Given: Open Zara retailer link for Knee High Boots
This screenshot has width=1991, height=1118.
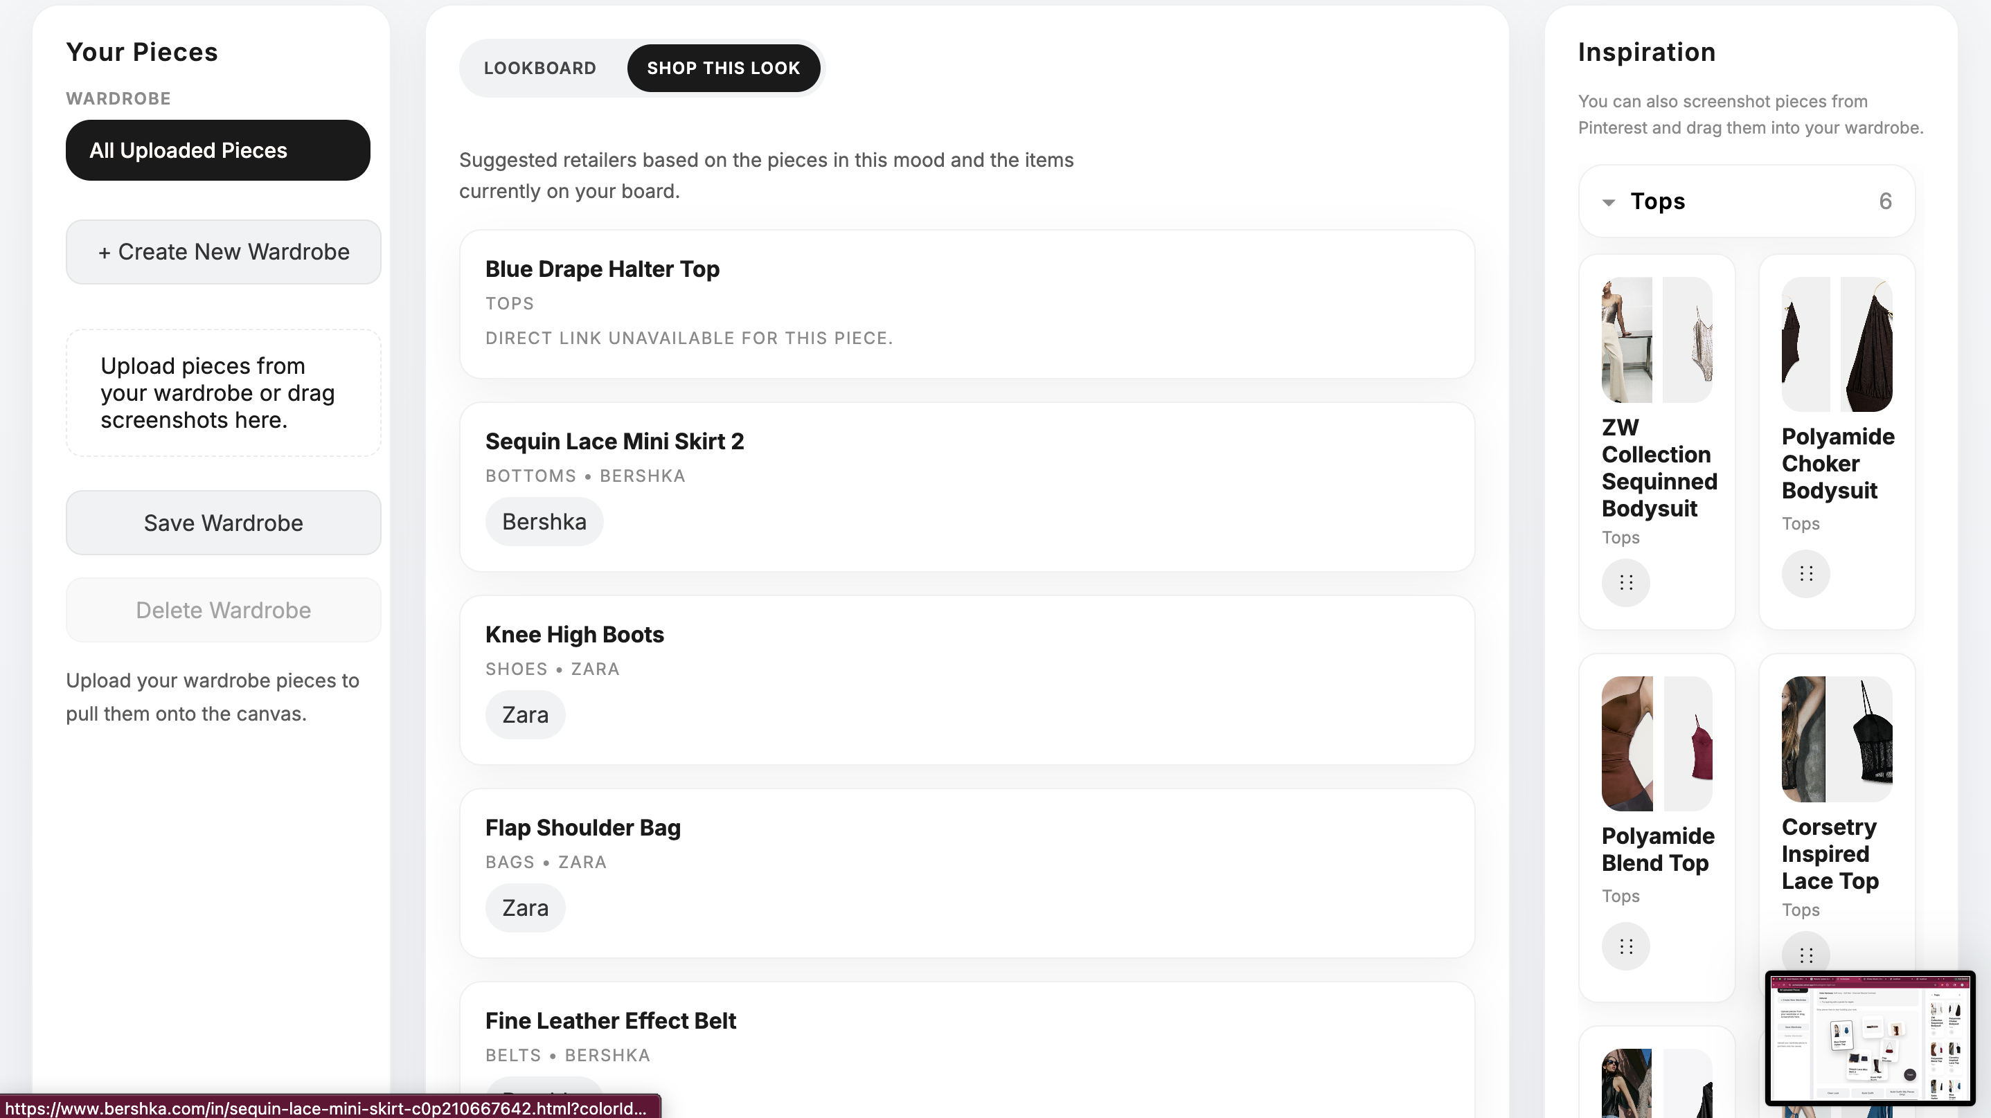Looking at the screenshot, I should pos(525,714).
